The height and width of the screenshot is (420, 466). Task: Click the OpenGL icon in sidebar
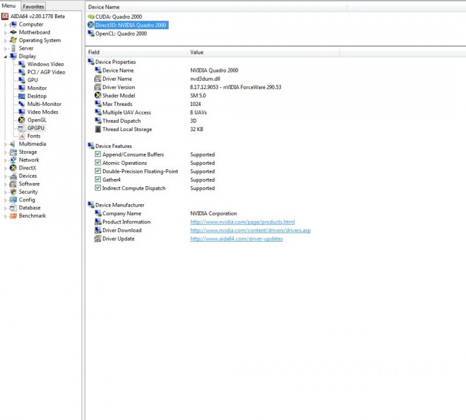22,120
